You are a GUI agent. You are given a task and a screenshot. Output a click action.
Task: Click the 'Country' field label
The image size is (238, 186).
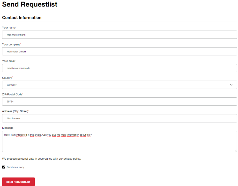tap(7, 78)
